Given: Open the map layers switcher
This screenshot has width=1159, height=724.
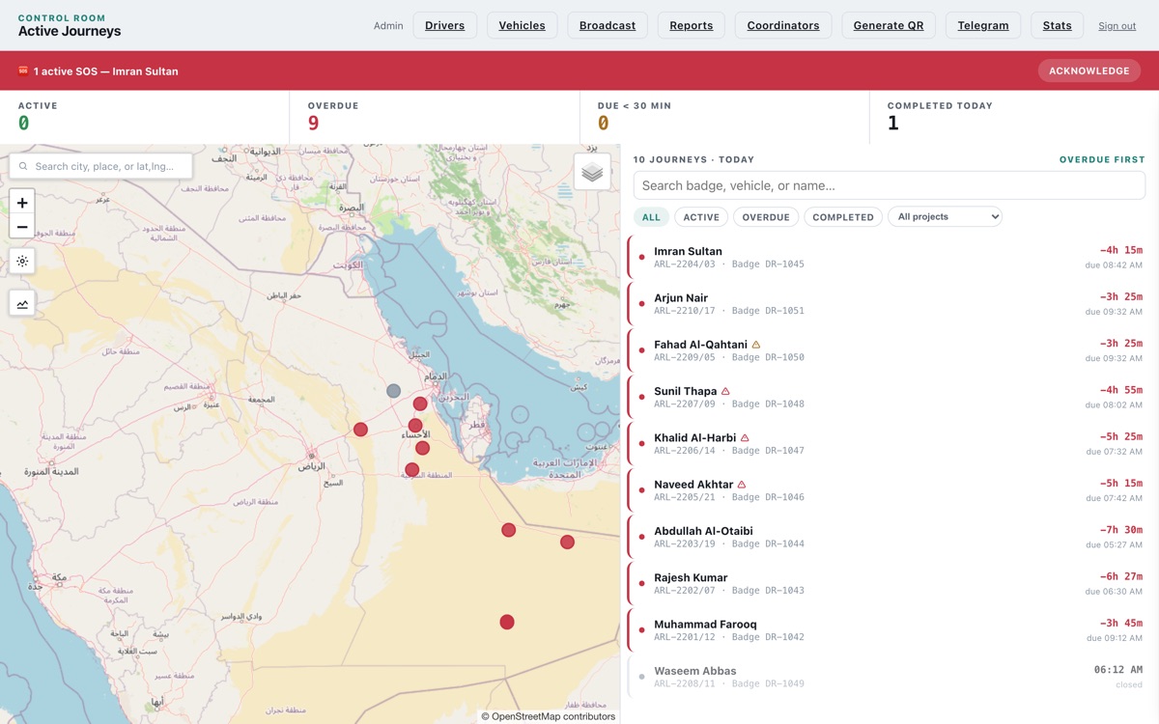Looking at the screenshot, I should tap(592, 172).
